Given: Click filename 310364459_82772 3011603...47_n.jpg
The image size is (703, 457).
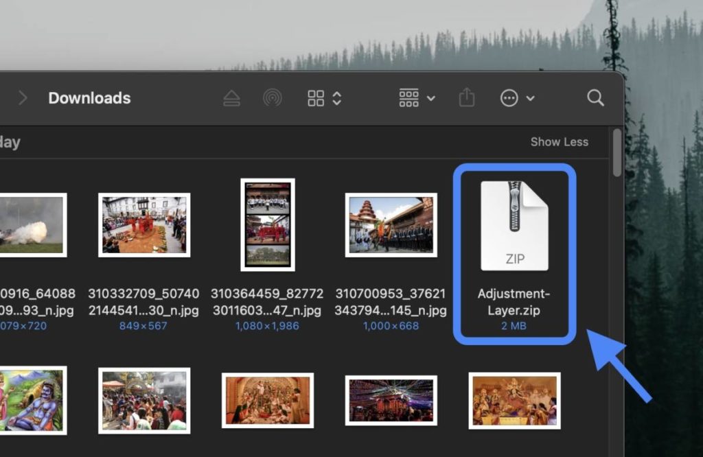Looking at the screenshot, I should pyautogui.click(x=267, y=302).
